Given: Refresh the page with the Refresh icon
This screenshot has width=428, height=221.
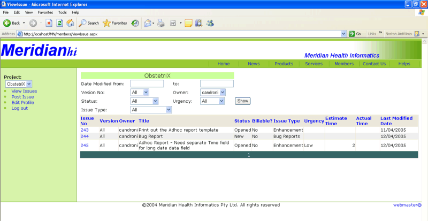Looking at the screenshot, I should coord(60,23).
